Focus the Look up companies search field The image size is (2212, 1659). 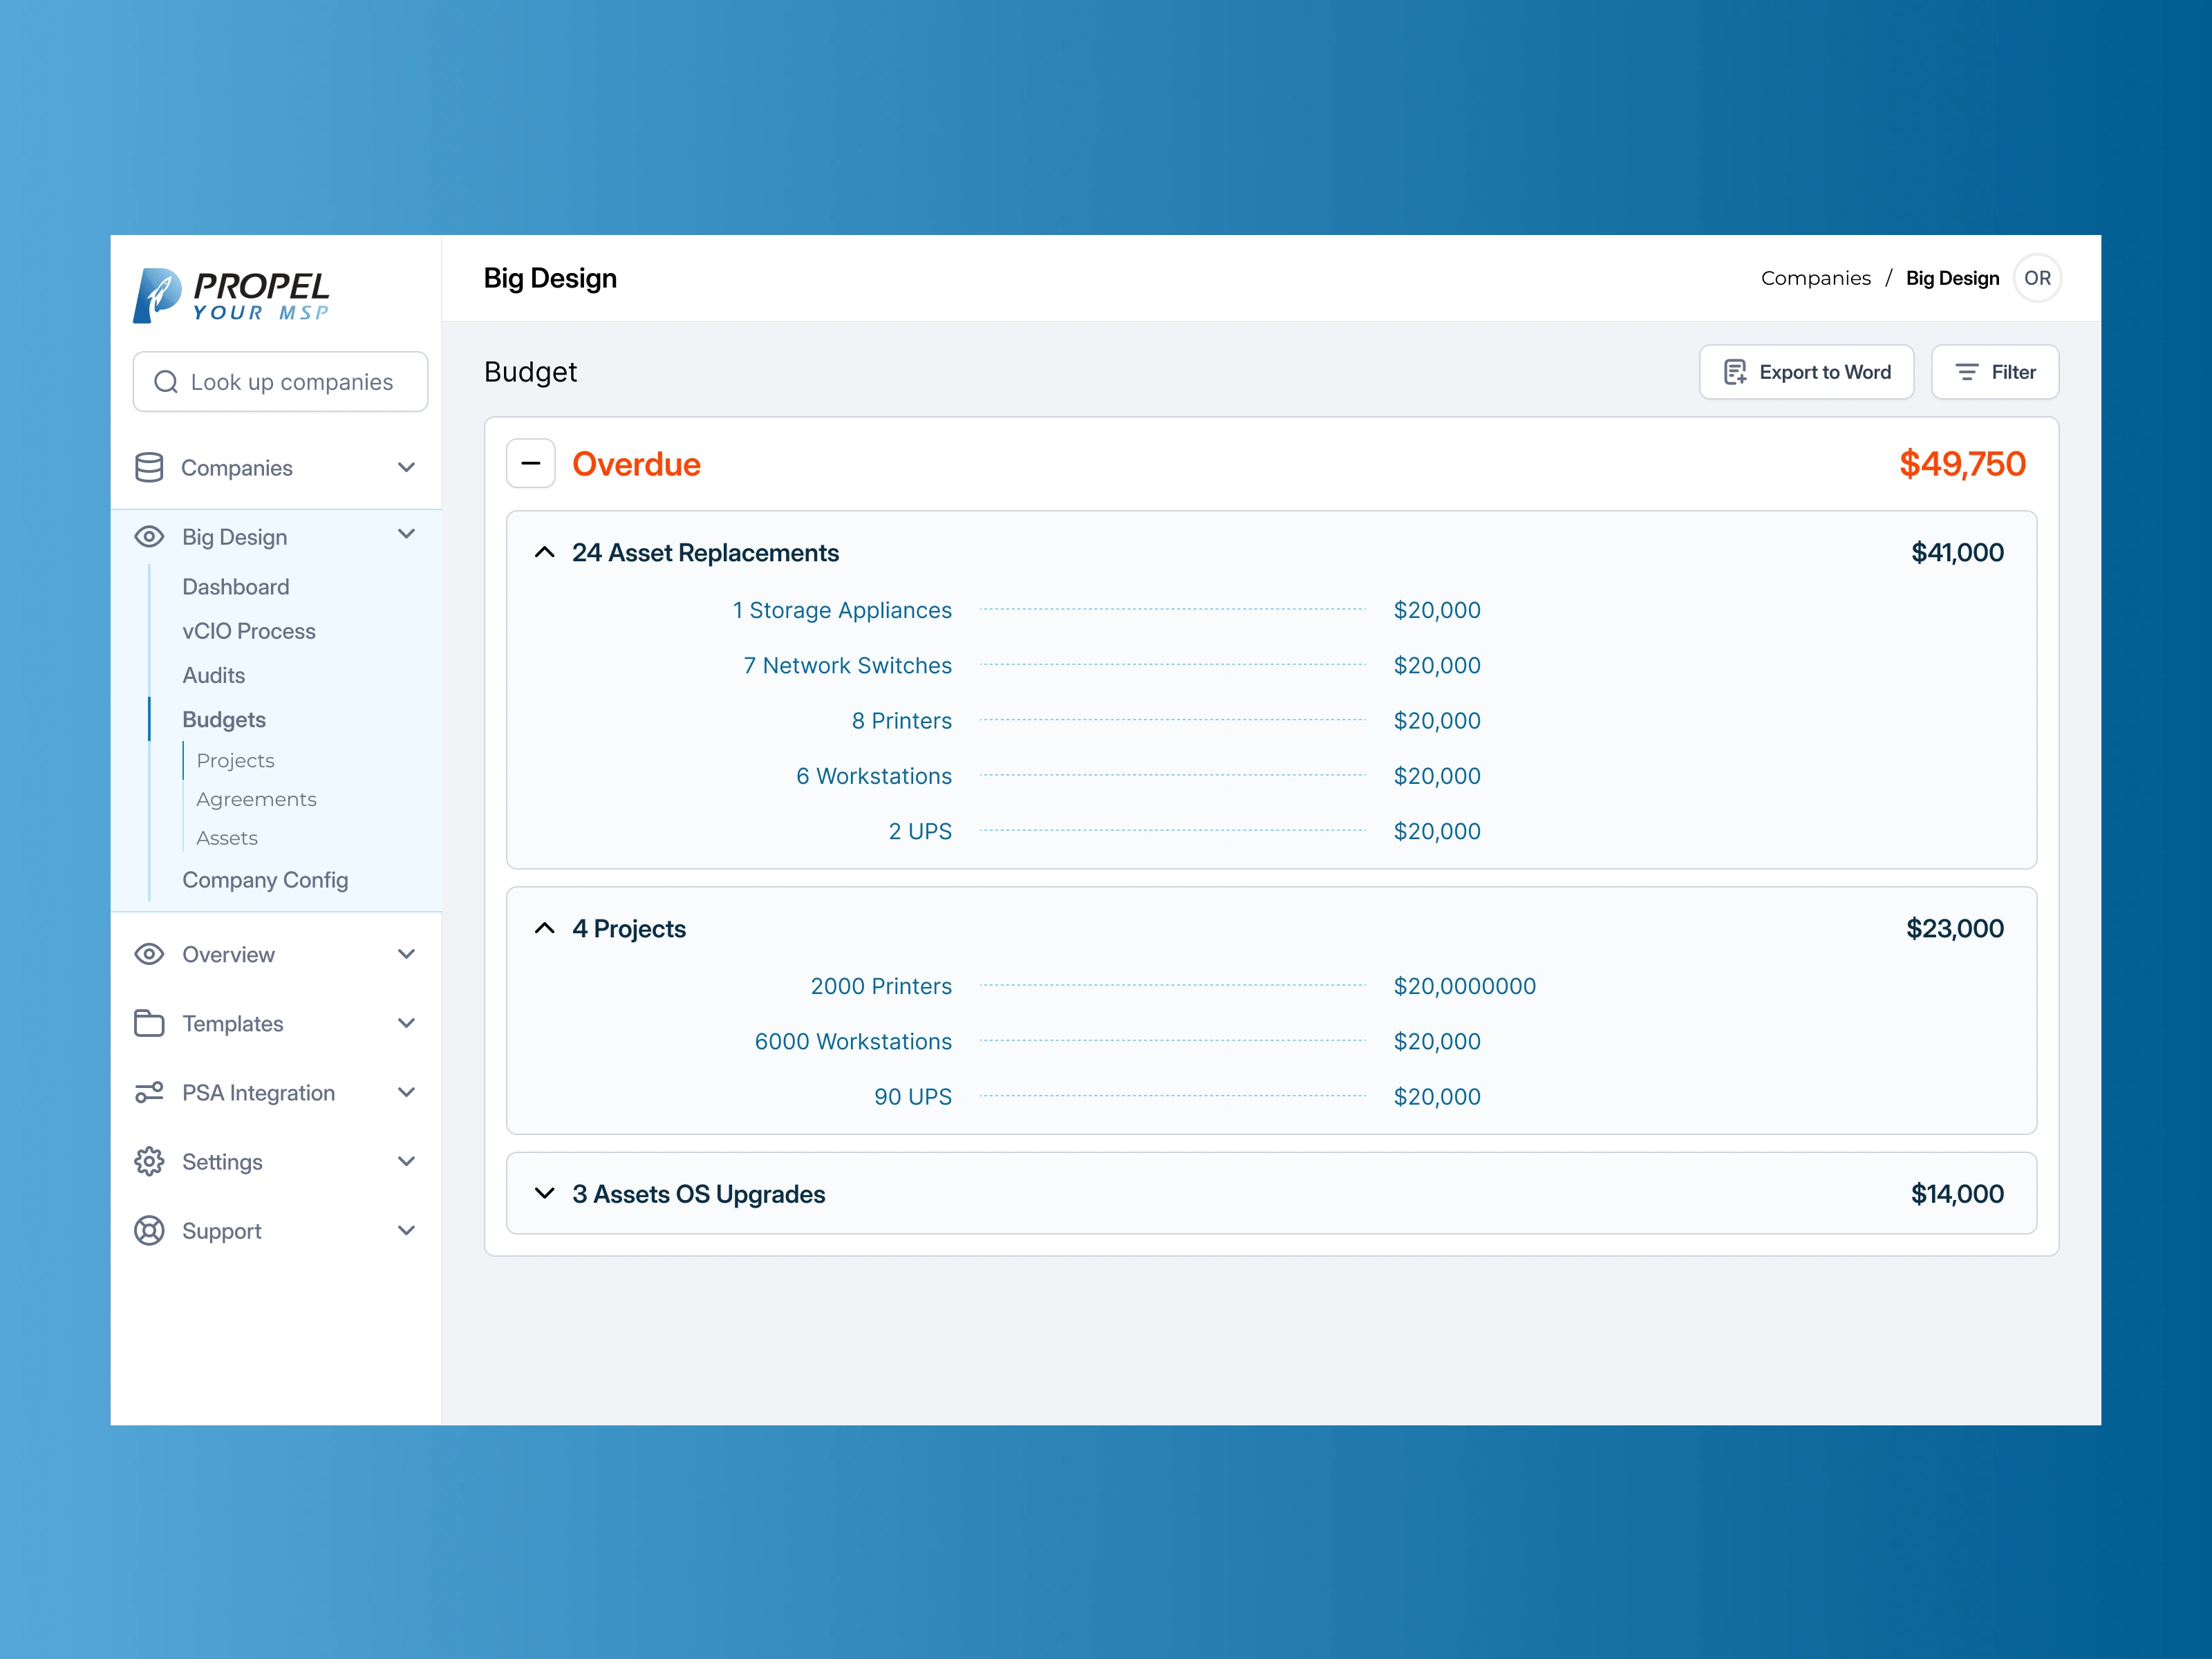(x=280, y=382)
